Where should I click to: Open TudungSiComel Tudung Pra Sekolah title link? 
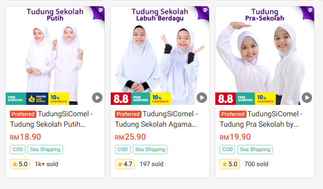click(x=261, y=119)
